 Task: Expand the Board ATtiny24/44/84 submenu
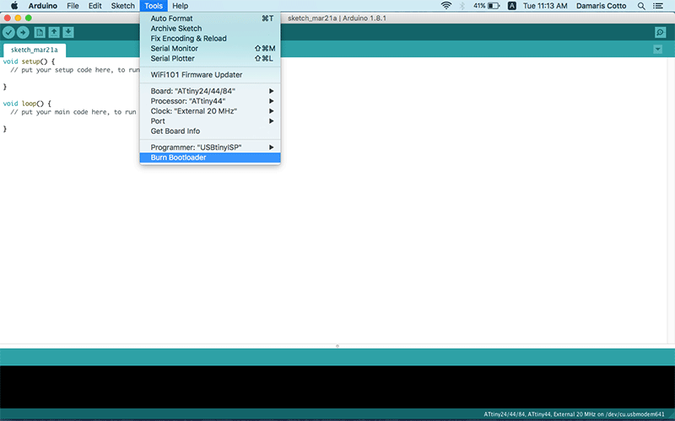210,91
